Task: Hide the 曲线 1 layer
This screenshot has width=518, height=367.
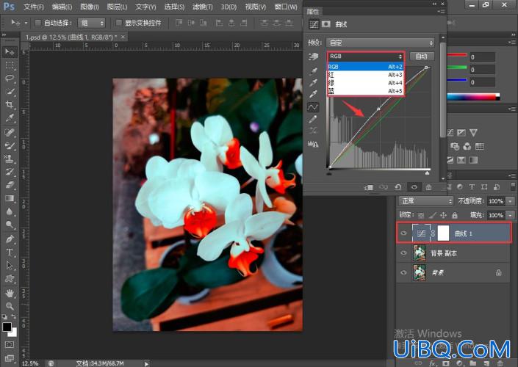Action: click(x=403, y=233)
